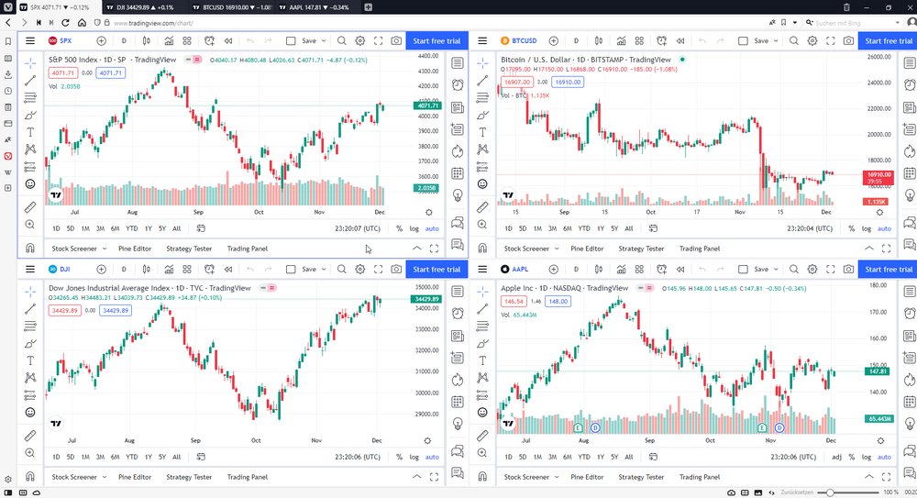The width and height of the screenshot is (917, 498).
Task: Click Start free trial in AAPL panel
Action: pyautogui.click(x=887, y=270)
